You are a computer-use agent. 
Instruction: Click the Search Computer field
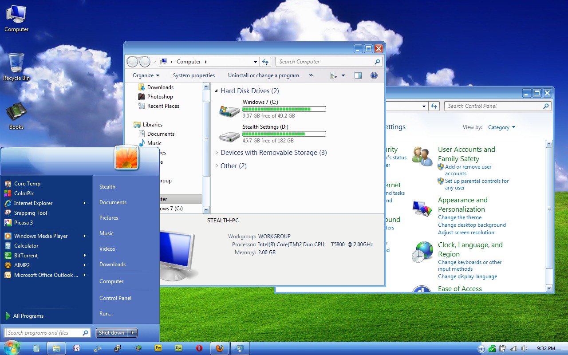(329, 62)
